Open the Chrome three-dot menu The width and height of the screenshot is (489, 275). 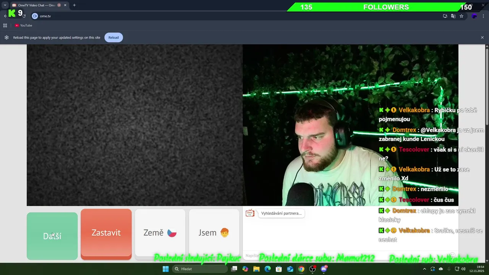click(484, 16)
